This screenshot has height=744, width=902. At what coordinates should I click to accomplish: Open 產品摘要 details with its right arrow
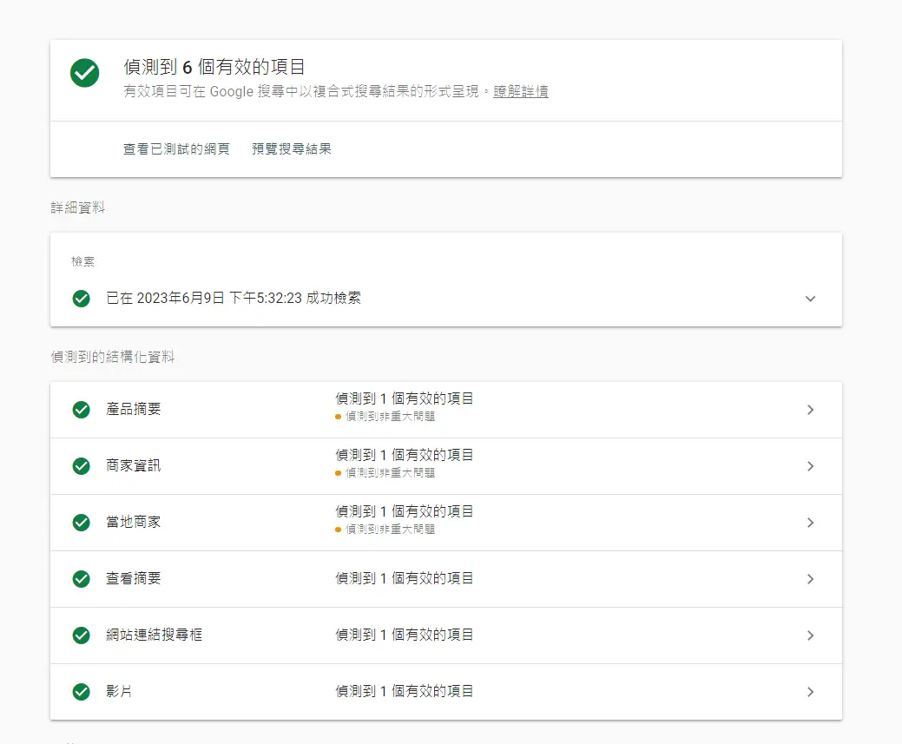click(810, 410)
